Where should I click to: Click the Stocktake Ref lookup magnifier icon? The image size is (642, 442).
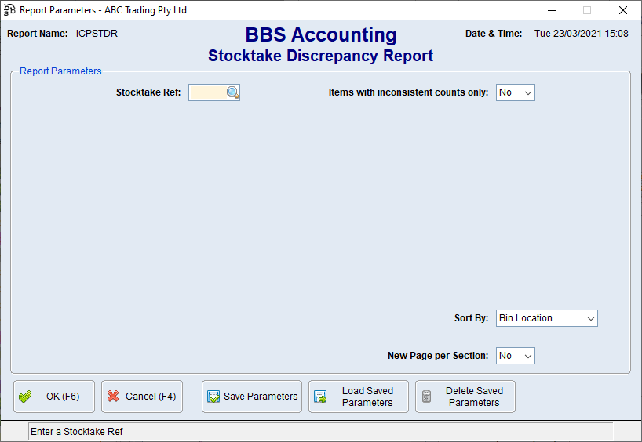[x=232, y=92]
